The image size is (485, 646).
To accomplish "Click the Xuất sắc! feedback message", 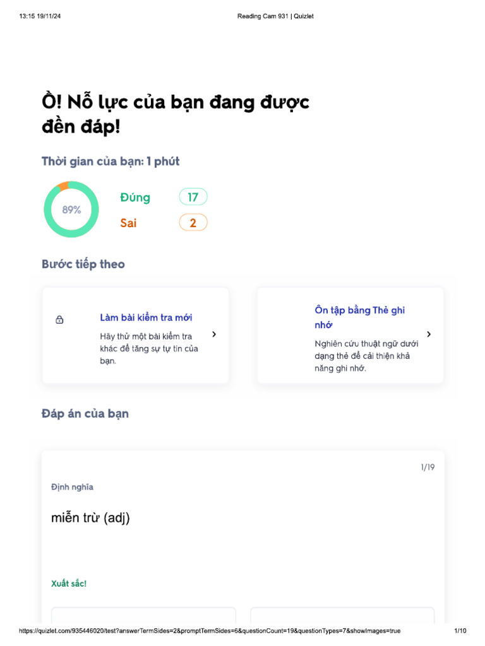I will coord(69,584).
